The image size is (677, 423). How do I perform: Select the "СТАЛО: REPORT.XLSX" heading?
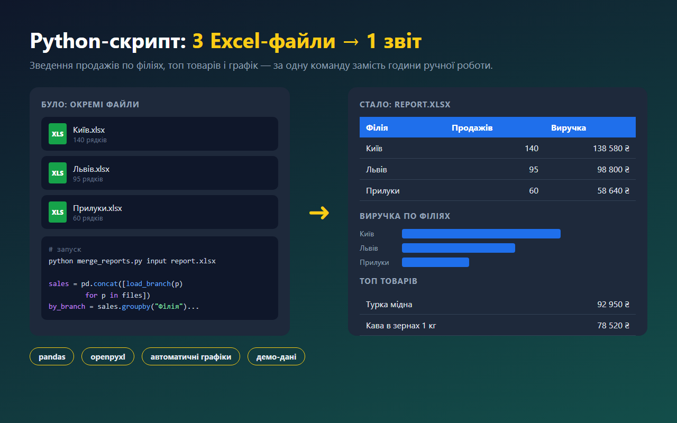pyautogui.click(x=405, y=105)
